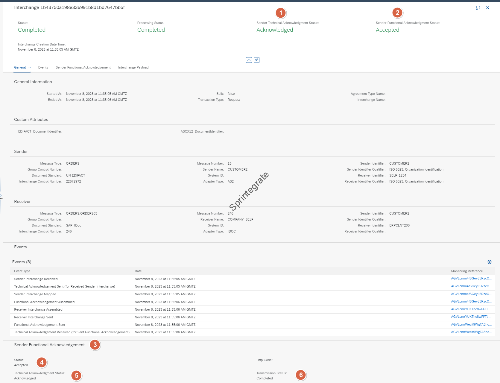This screenshot has height=383, width=500.
Task: Click transaction type 'Request' value
Action: [x=234, y=100]
